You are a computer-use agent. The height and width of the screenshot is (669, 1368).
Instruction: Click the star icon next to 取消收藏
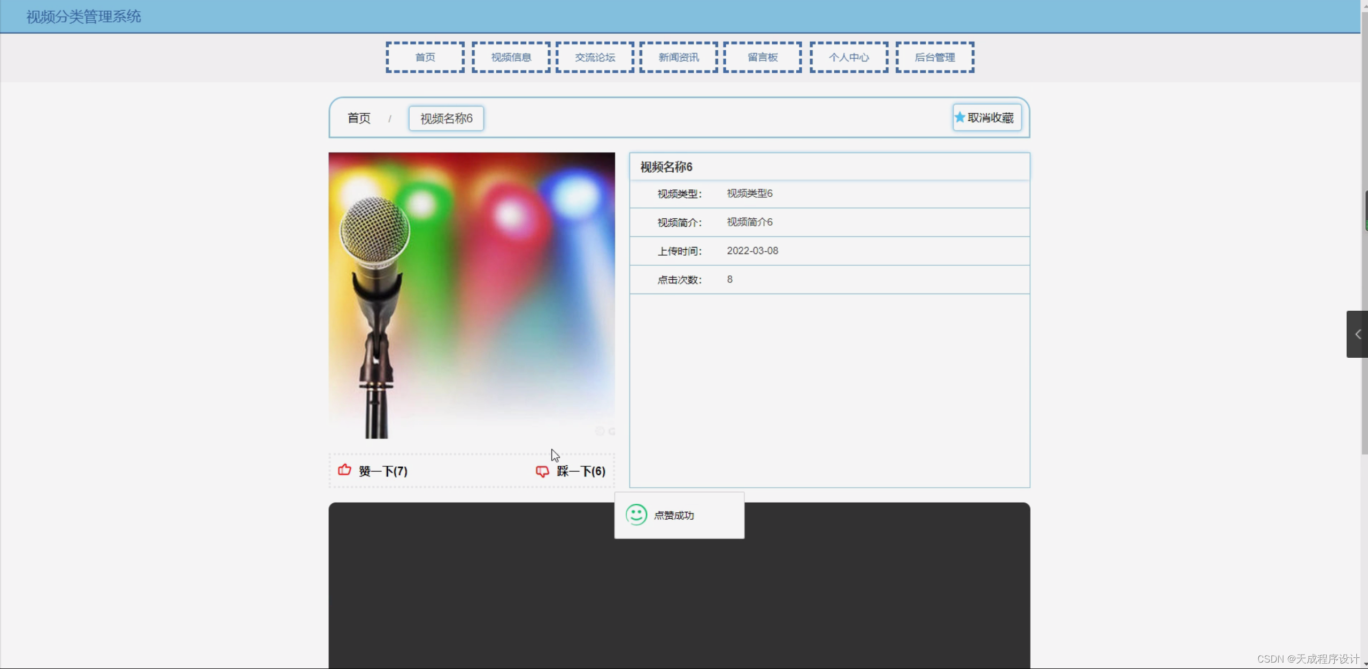coord(960,118)
